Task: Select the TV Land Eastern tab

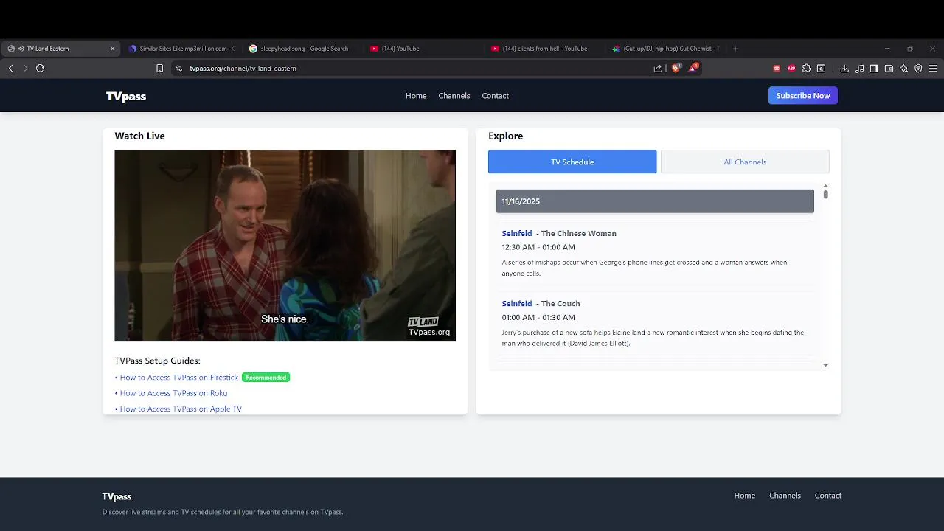Action: (60, 49)
